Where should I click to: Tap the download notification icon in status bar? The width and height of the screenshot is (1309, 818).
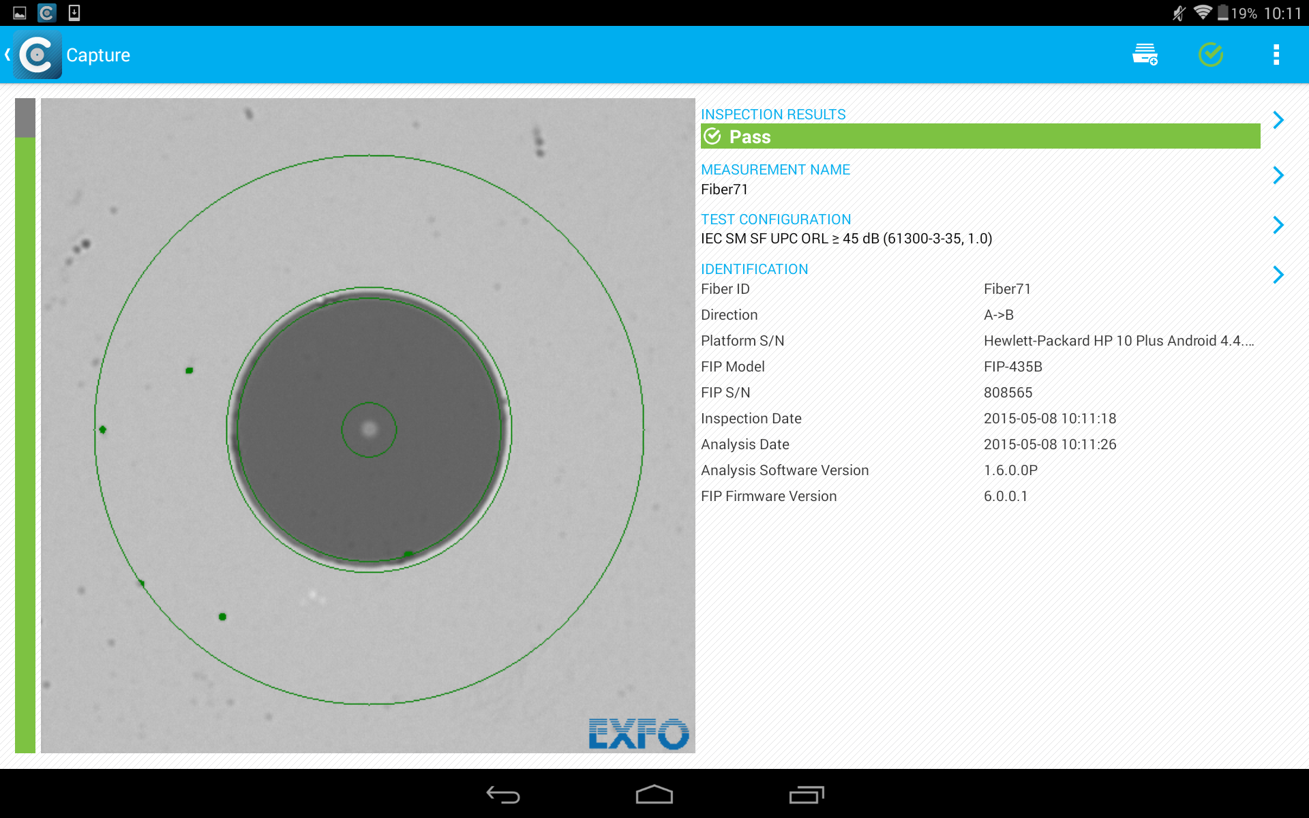click(x=74, y=12)
